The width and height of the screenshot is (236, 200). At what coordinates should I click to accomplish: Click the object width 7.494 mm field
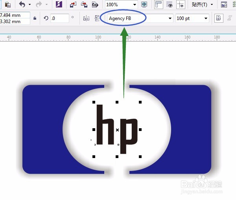coord(15,15)
